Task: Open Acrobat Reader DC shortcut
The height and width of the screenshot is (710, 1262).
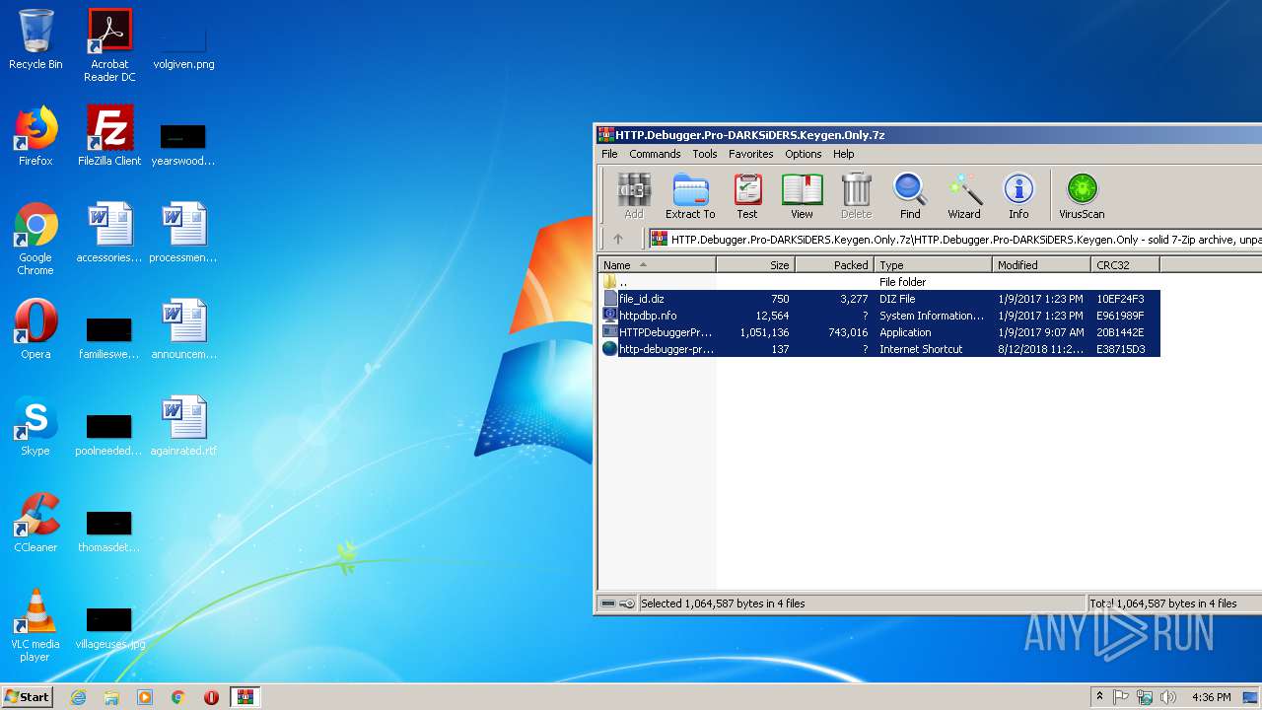Action: (x=109, y=45)
